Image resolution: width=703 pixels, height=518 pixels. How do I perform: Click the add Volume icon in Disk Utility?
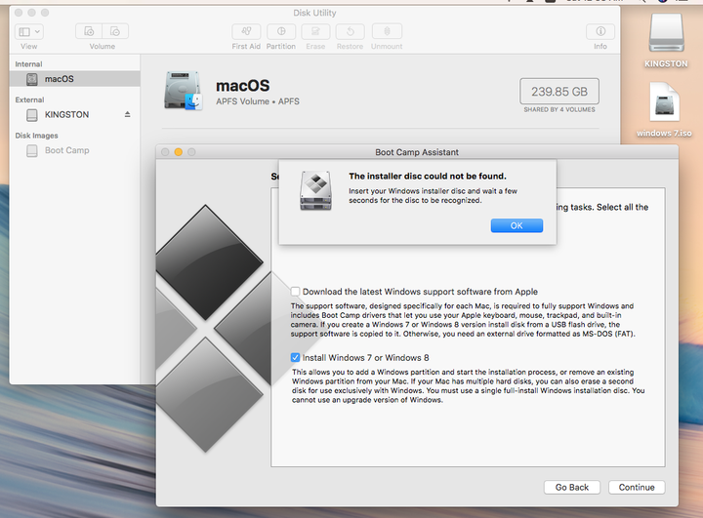89,31
